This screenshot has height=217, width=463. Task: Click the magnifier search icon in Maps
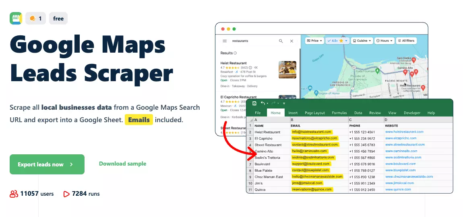pyautogui.click(x=281, y=41)
